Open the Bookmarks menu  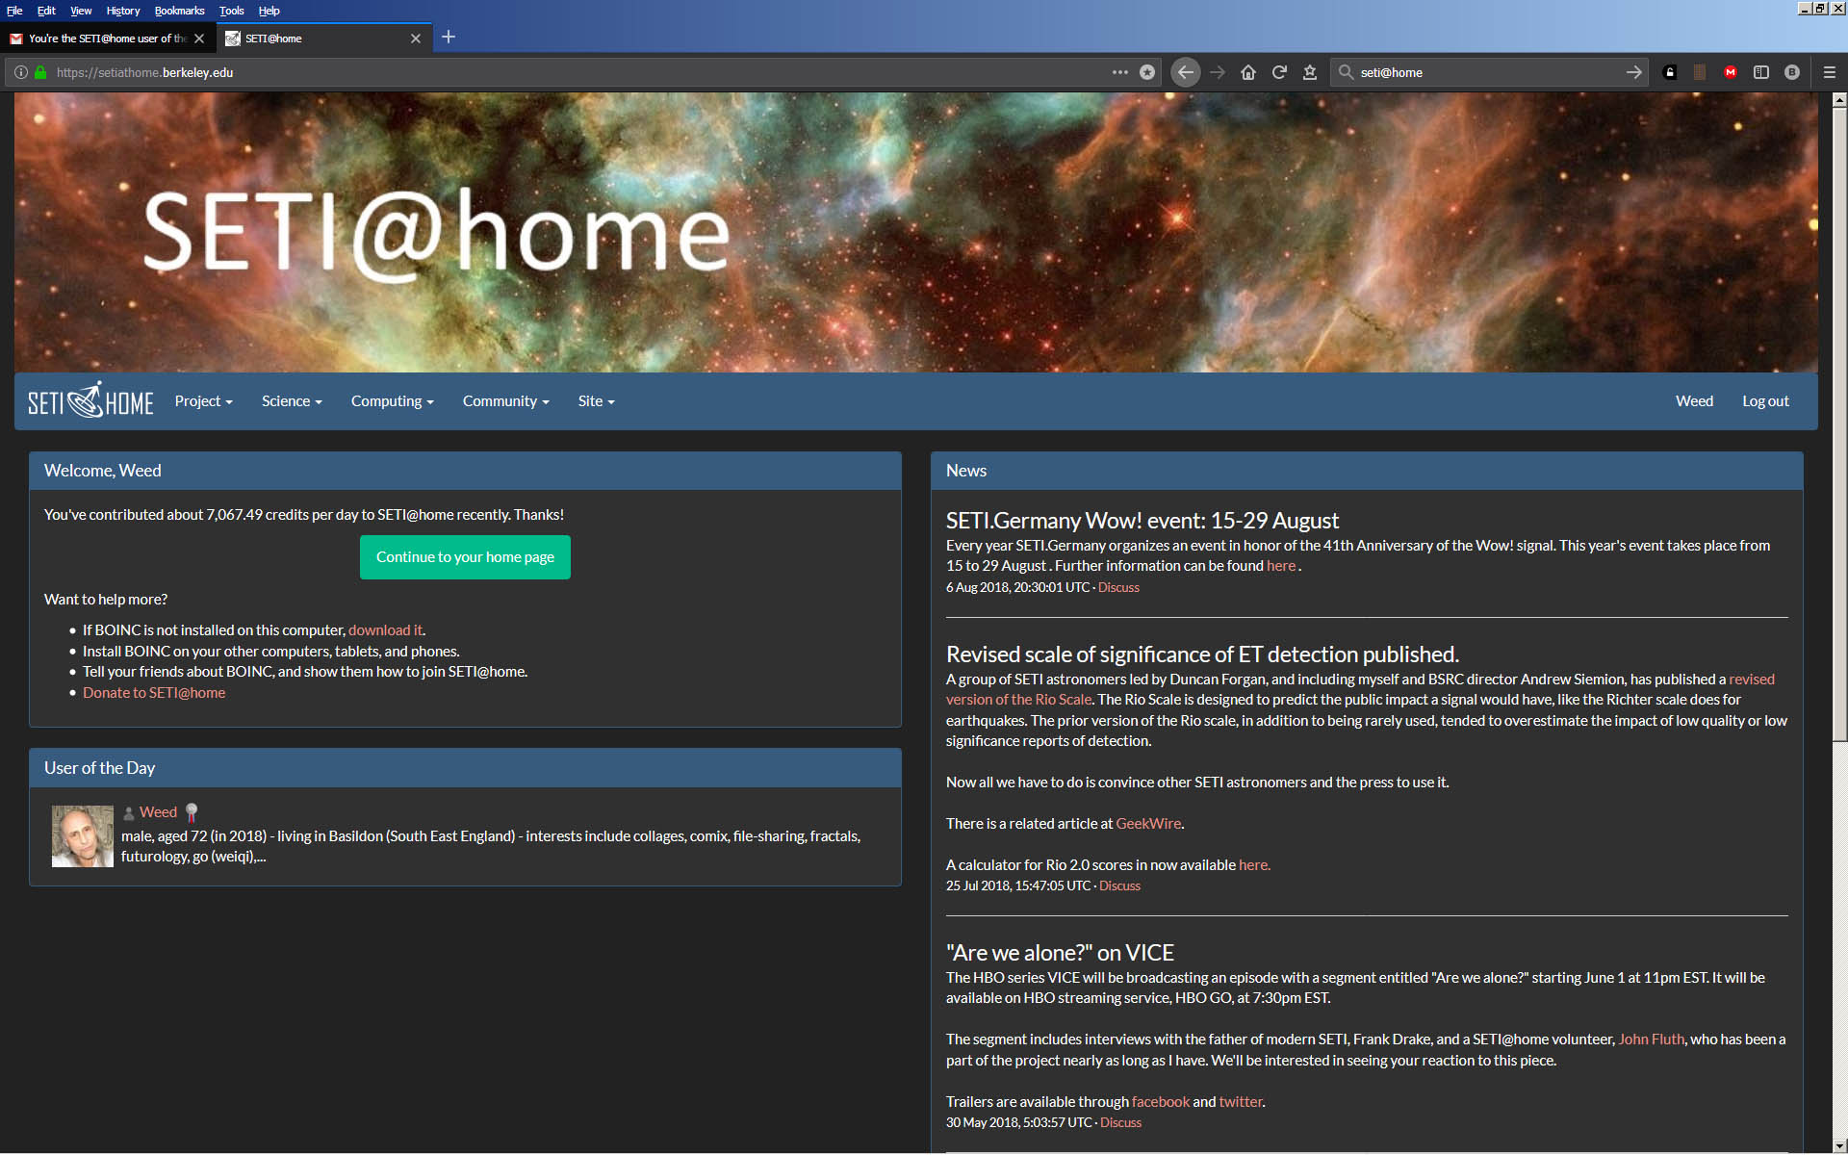[180, 11]
